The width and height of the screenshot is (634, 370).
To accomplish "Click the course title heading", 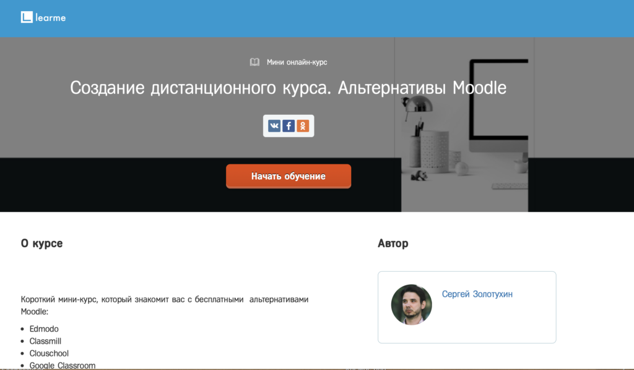I will pos(288,88).
